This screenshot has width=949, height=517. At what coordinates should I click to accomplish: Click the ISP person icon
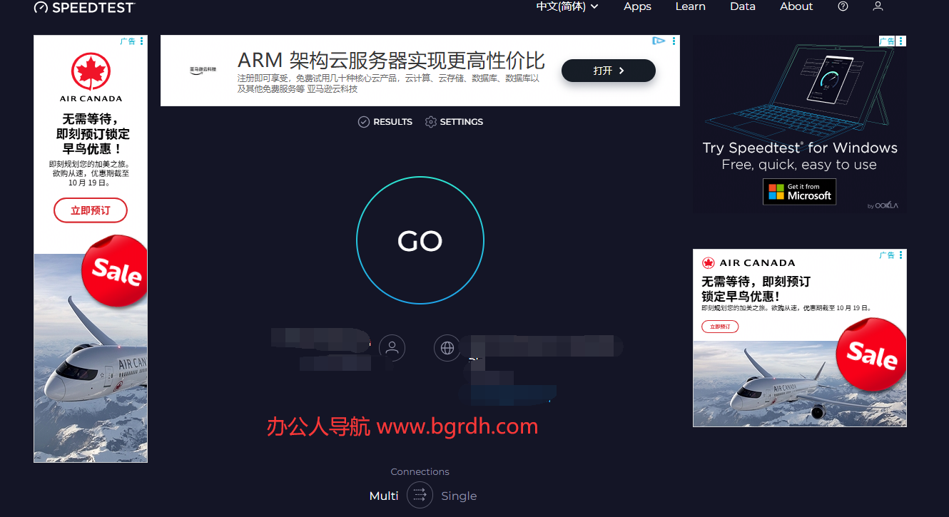pyautogui.click(x=392, y=348)
